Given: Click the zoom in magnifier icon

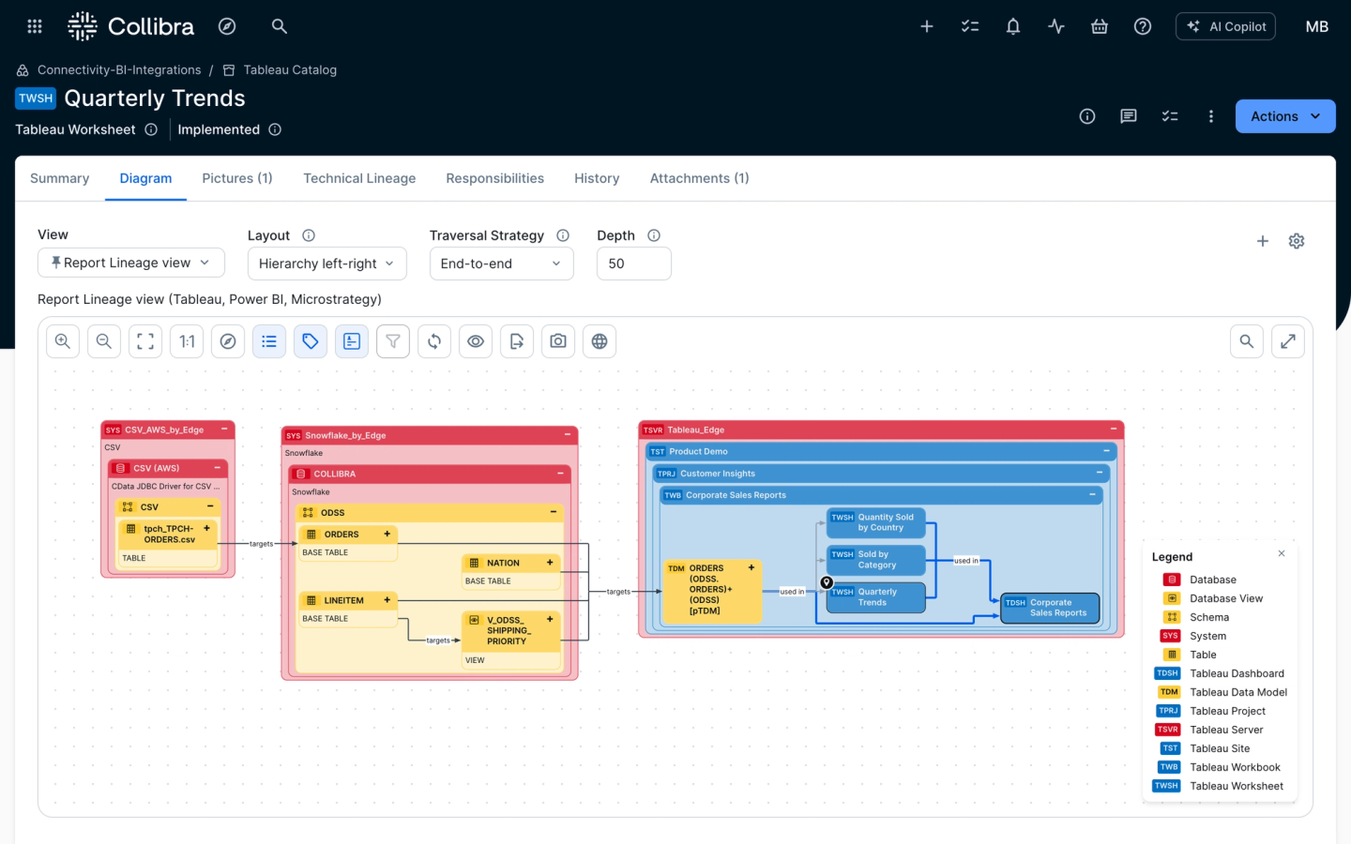Looking at the screenshot, I should 63,341.
